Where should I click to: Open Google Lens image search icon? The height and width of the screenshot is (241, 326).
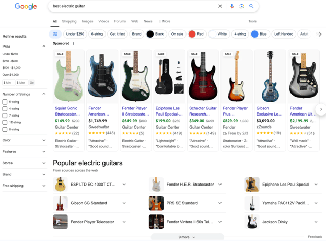(x=241, y=6)
